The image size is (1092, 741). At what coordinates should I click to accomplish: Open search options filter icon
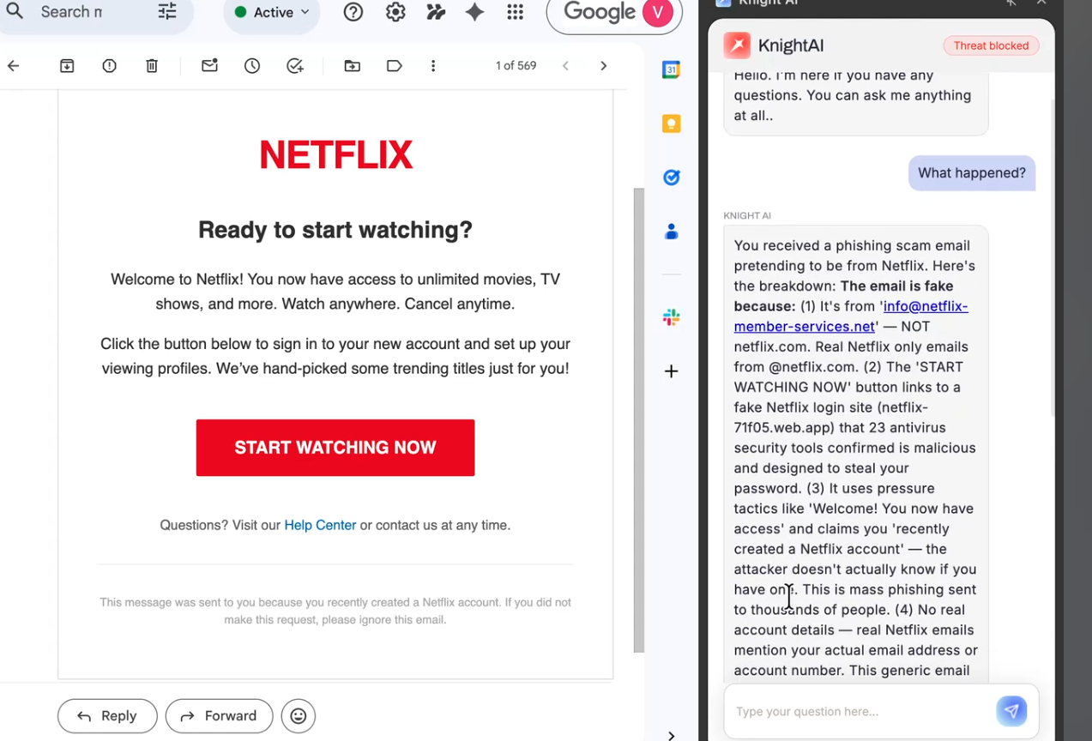[167, 12]
